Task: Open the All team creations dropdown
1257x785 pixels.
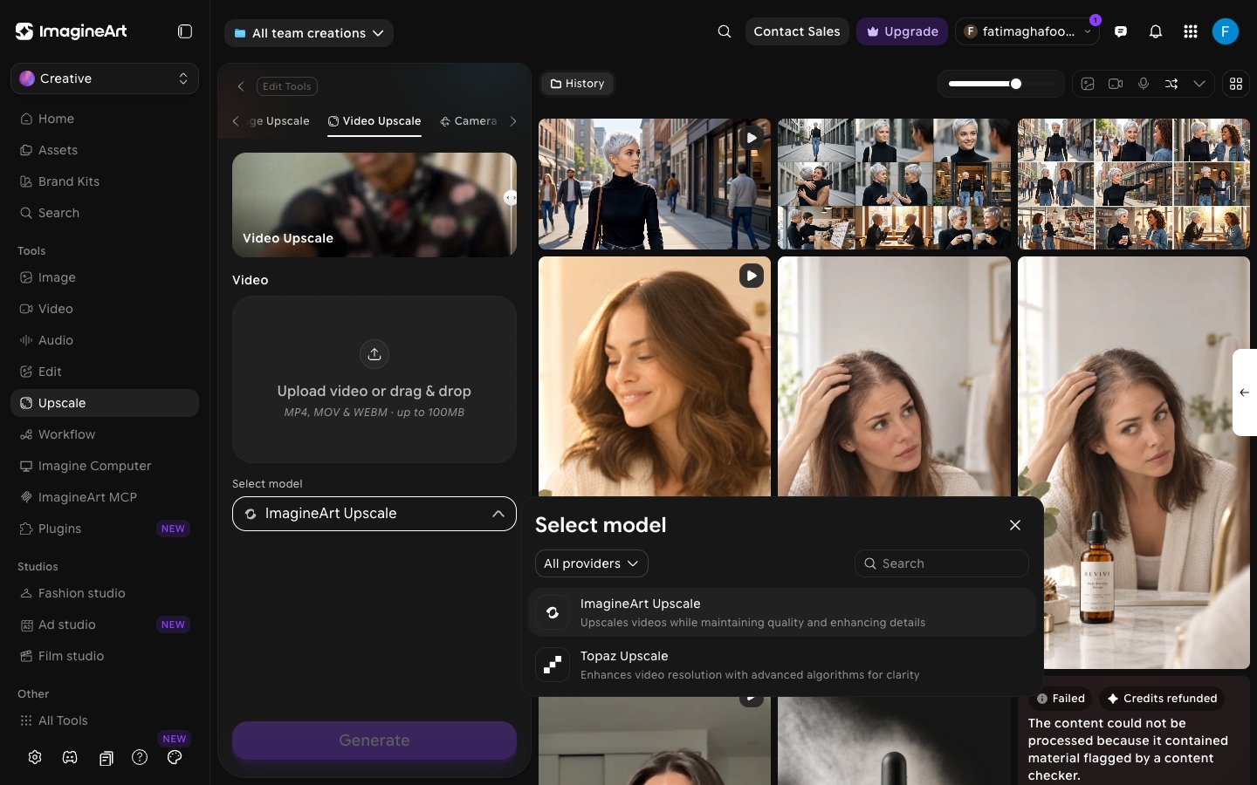Action: point(309,33)
